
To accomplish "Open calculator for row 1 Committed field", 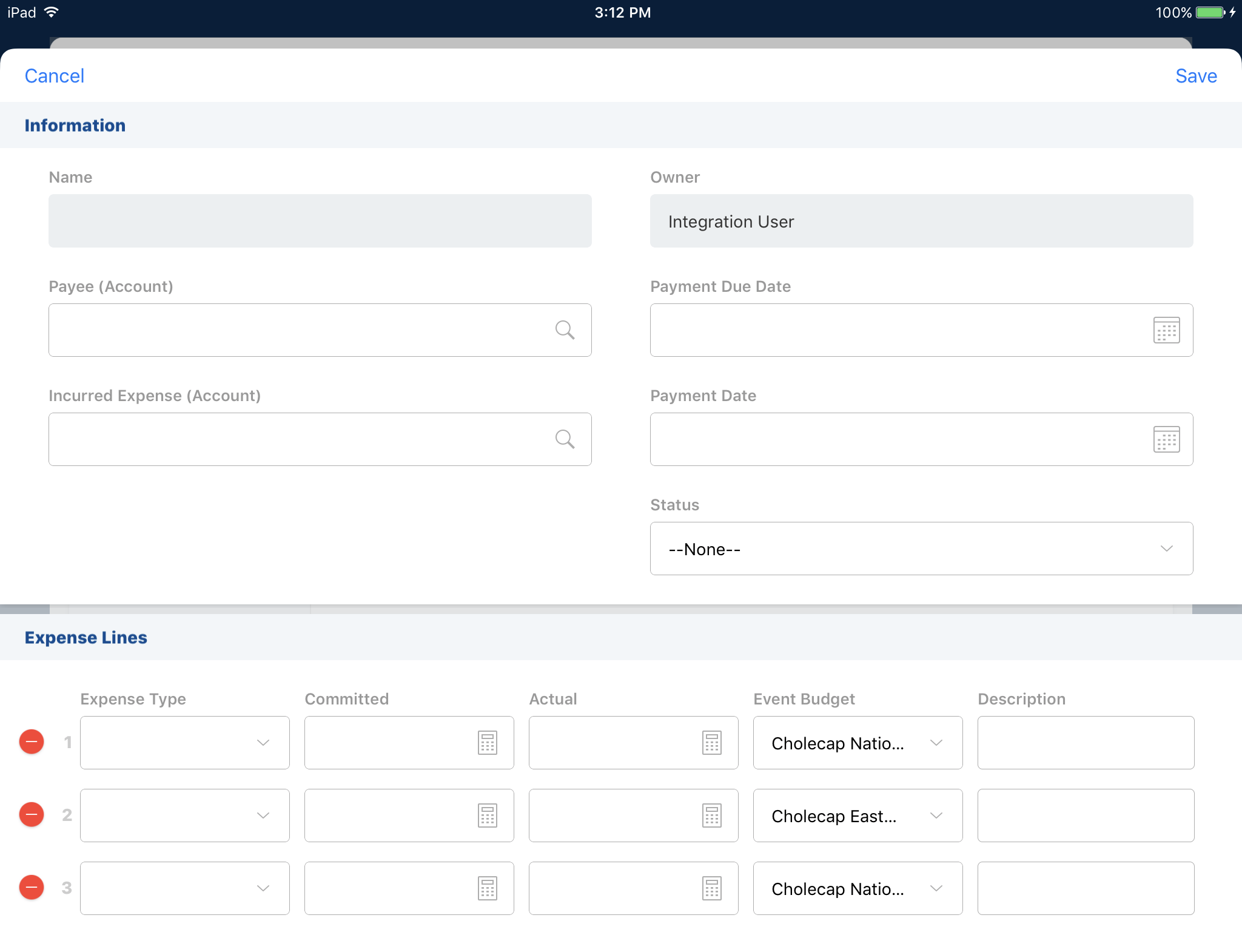I will click(488, 743).
